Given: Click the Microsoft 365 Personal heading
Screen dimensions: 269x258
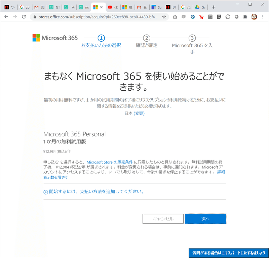Looking at the screenshot, I should [74, 134].
